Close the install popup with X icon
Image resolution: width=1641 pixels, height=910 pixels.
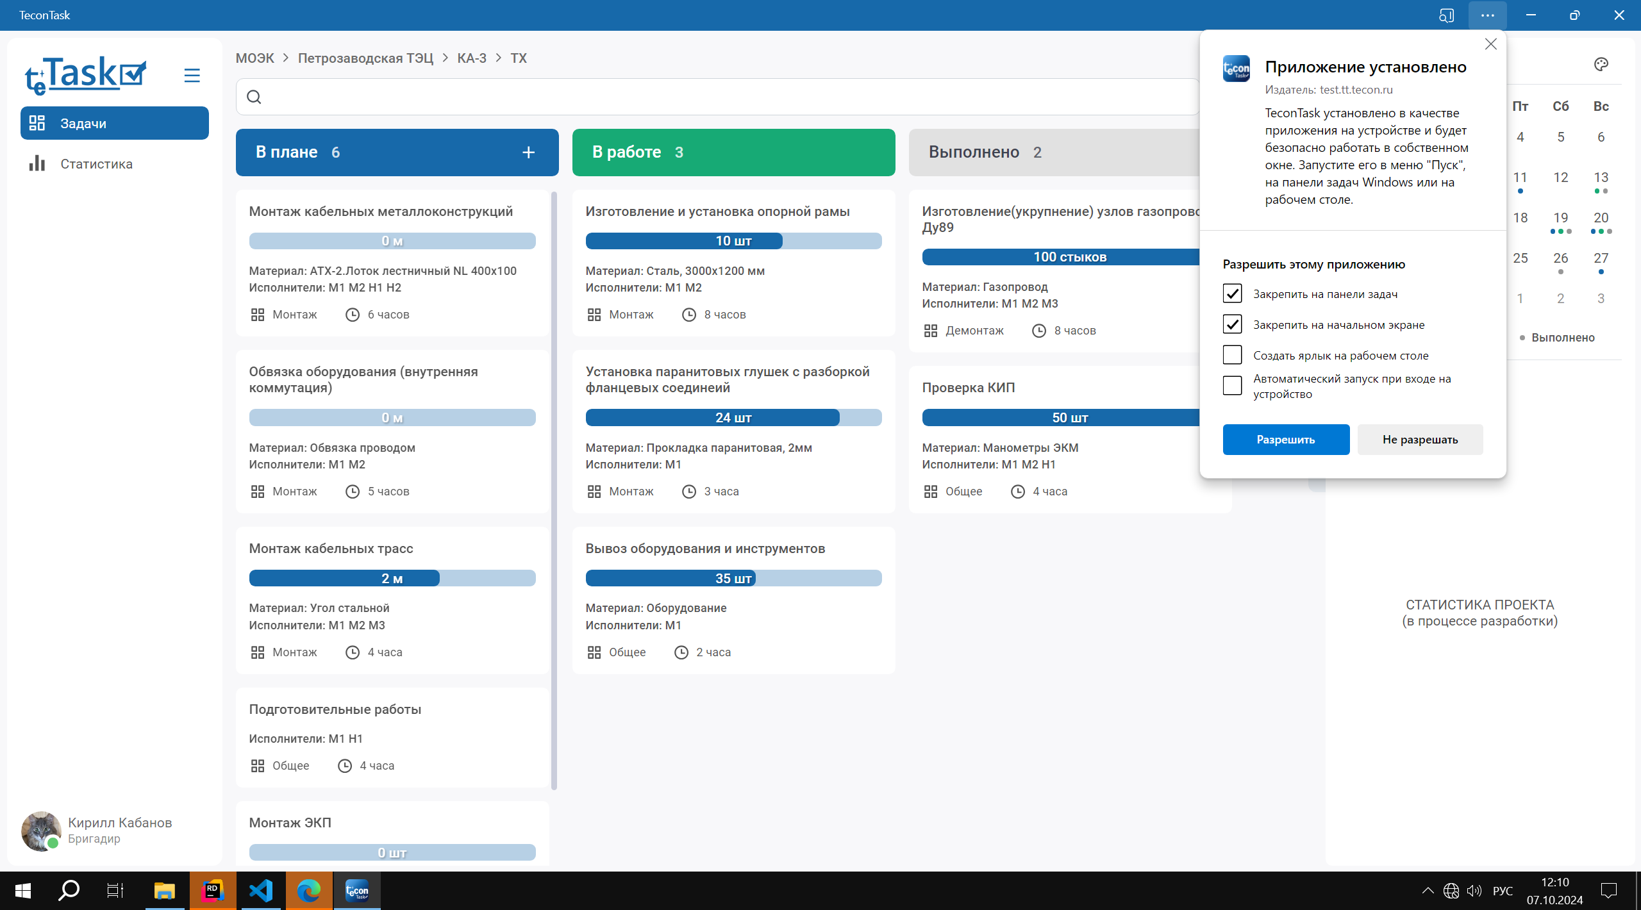click(x=1490, y=44)
